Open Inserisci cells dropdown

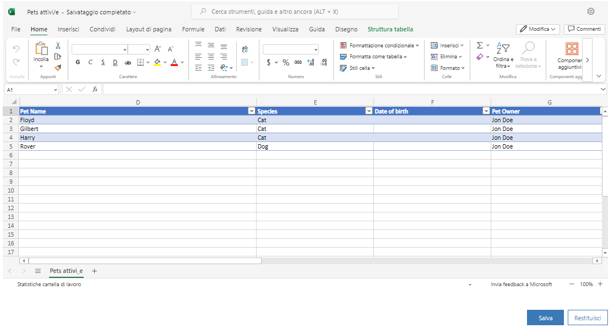447,45
